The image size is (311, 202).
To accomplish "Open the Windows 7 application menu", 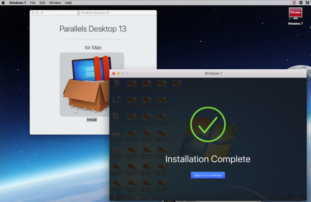I will tap(17, 3).
